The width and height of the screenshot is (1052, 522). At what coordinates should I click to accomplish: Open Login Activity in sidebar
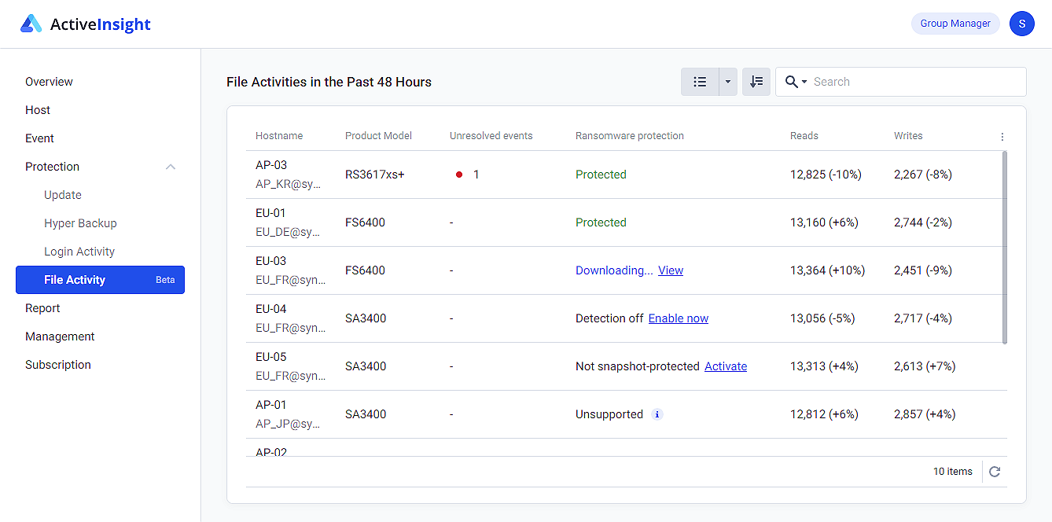79,252
